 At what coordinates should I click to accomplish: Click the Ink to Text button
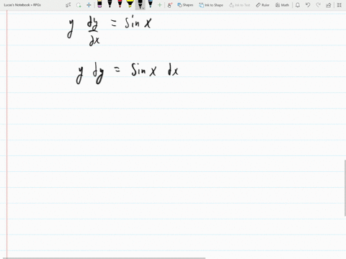239,5
